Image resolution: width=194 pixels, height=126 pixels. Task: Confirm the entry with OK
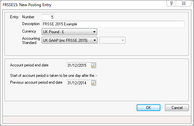pyautogui.click(x=148, y=107)
